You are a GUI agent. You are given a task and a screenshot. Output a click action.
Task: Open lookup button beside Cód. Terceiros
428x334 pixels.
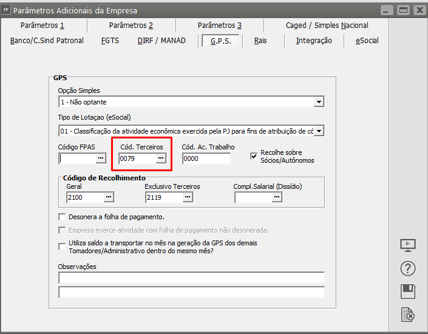tap(160, 158)
